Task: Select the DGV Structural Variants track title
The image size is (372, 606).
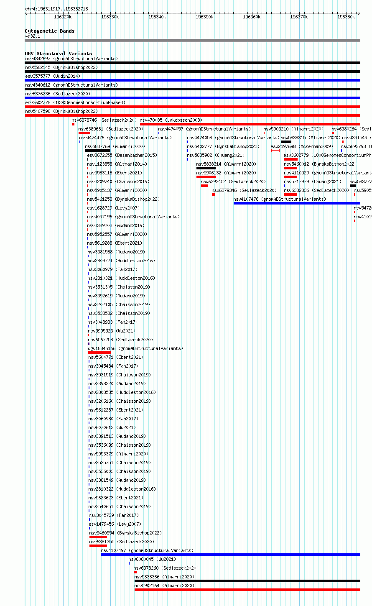Action: 59,54
